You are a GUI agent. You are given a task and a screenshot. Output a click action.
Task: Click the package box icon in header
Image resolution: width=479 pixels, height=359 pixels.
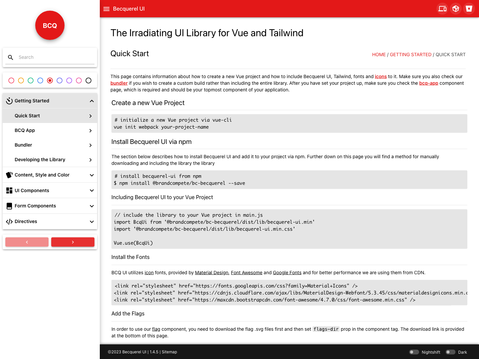[455, 9]
